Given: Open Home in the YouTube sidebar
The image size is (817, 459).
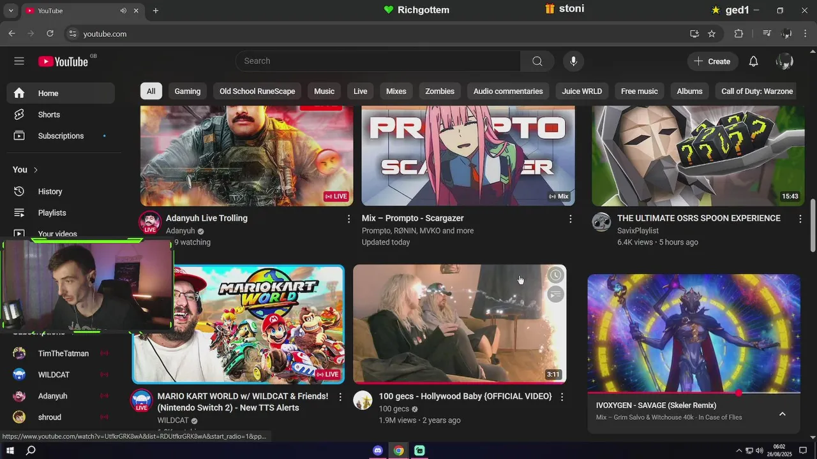Looking at the screenshot, I should [x=61, y=93].
